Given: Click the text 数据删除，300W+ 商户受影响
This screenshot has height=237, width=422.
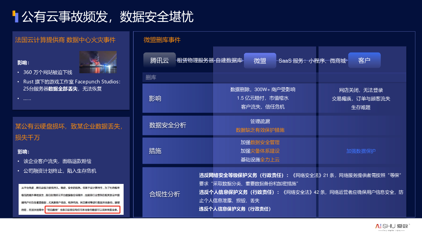Looking at the screenshot, I should pos(263,89).
